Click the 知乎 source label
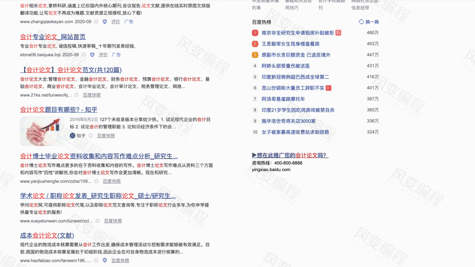The image size is (475, 267). click(x=81, y=136)
